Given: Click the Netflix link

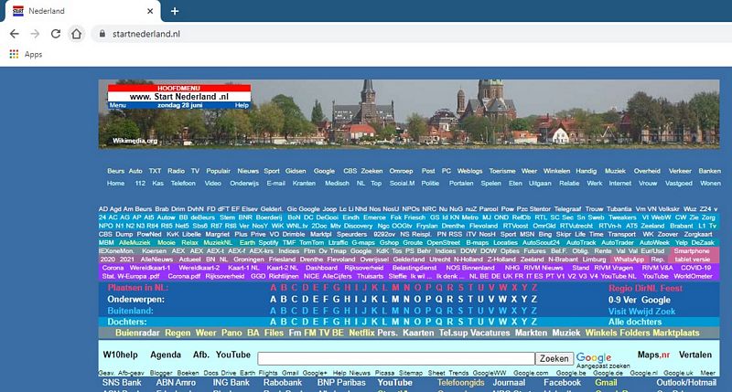Looking at the screenshot, I should click(x=361, y=333).
